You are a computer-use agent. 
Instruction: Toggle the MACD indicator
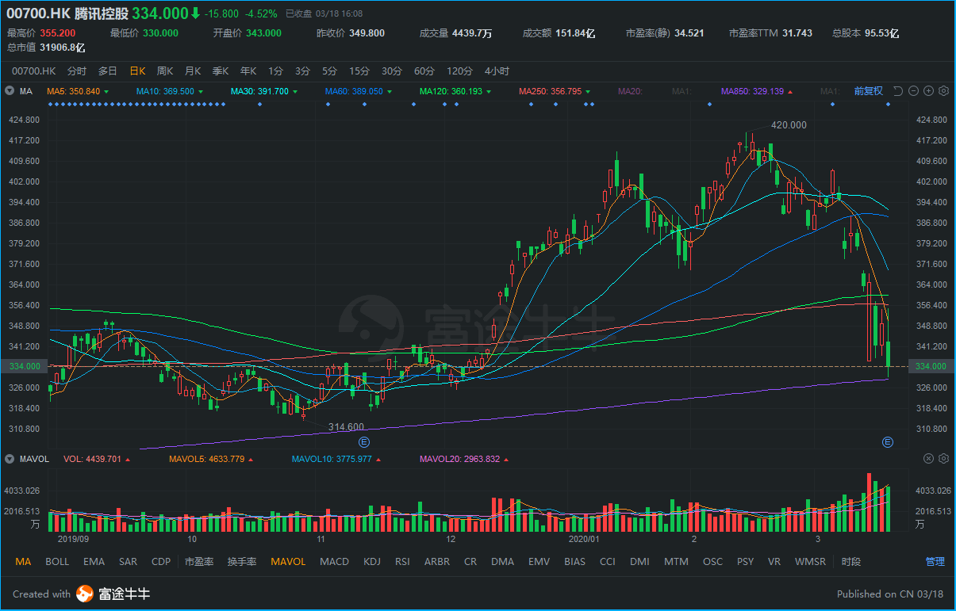(334, 562)
